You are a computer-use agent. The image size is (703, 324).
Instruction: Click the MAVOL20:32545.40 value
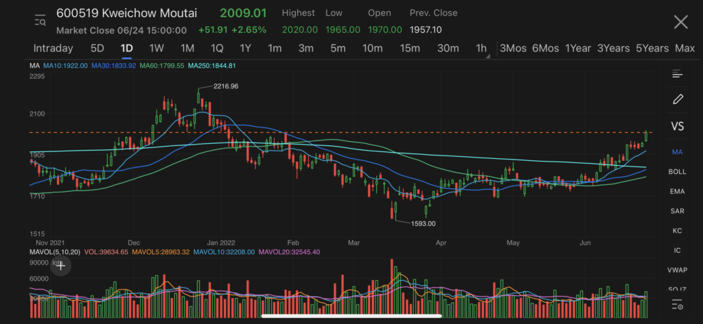point(289,252)
